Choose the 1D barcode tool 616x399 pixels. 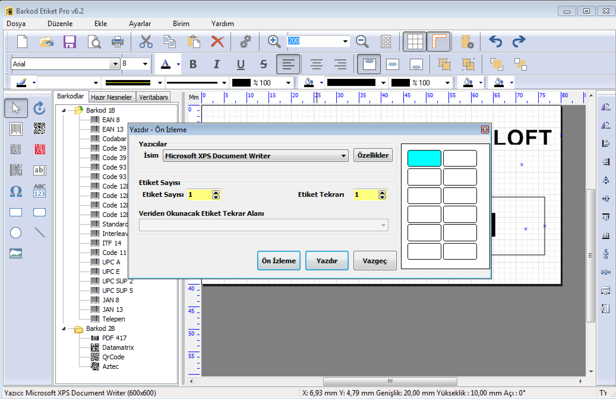click(x=16, y=129)
